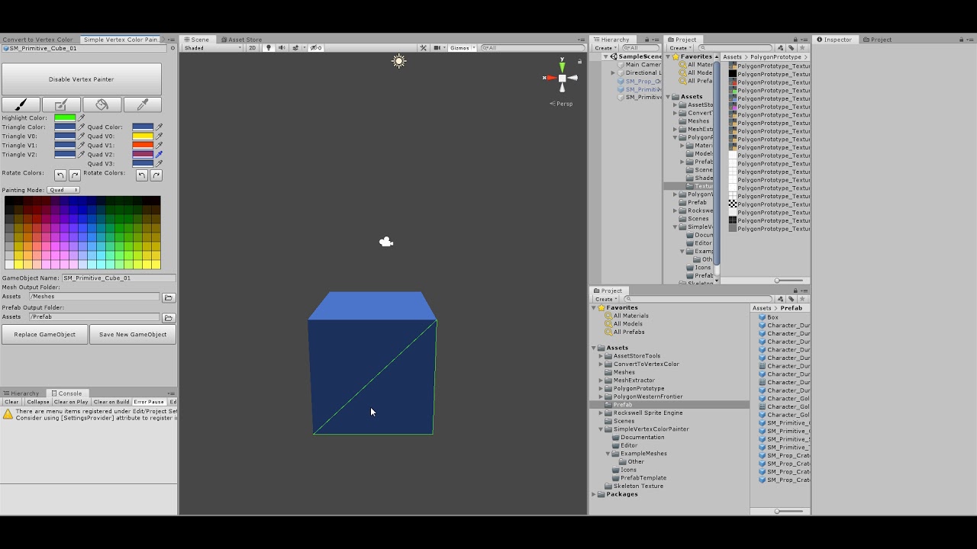Toggle 2D mode in Scene view
977x549 pixels.
click(x=252, y=48)
